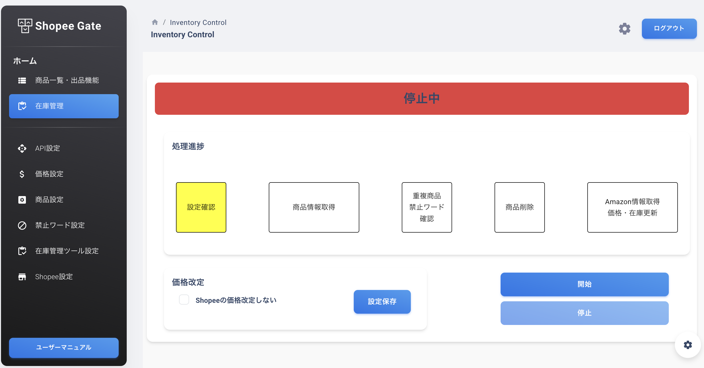Click the API設定 diamond icon
The height and width of the screenshot is (368, 704).
pyautogui.click(x=22, y=148)
